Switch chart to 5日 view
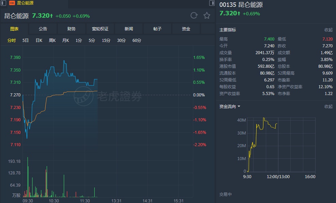The height and width of the screenshot is (203, 336). [x=26, y=41]
